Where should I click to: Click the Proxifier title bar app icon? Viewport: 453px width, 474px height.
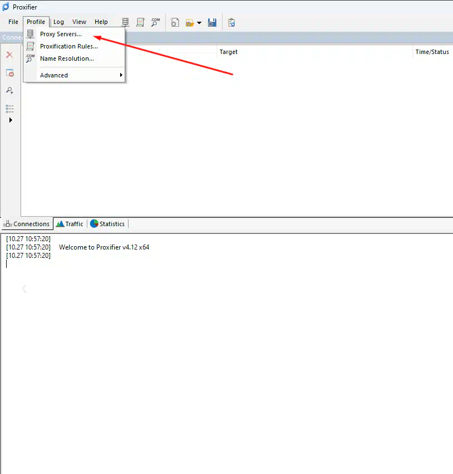[6, 7]
